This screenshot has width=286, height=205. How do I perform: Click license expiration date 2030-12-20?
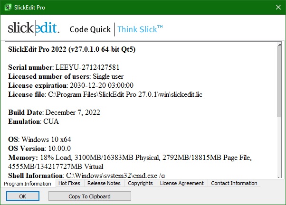[x=102, y=85]
